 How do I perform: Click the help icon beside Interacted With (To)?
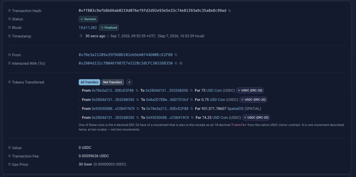[x=9, y=63]
